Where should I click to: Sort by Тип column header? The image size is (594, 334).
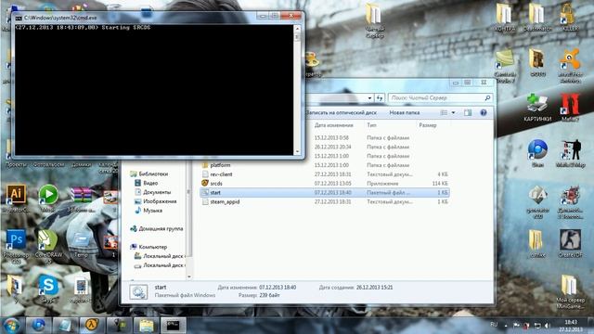click(x=371, y=125)
